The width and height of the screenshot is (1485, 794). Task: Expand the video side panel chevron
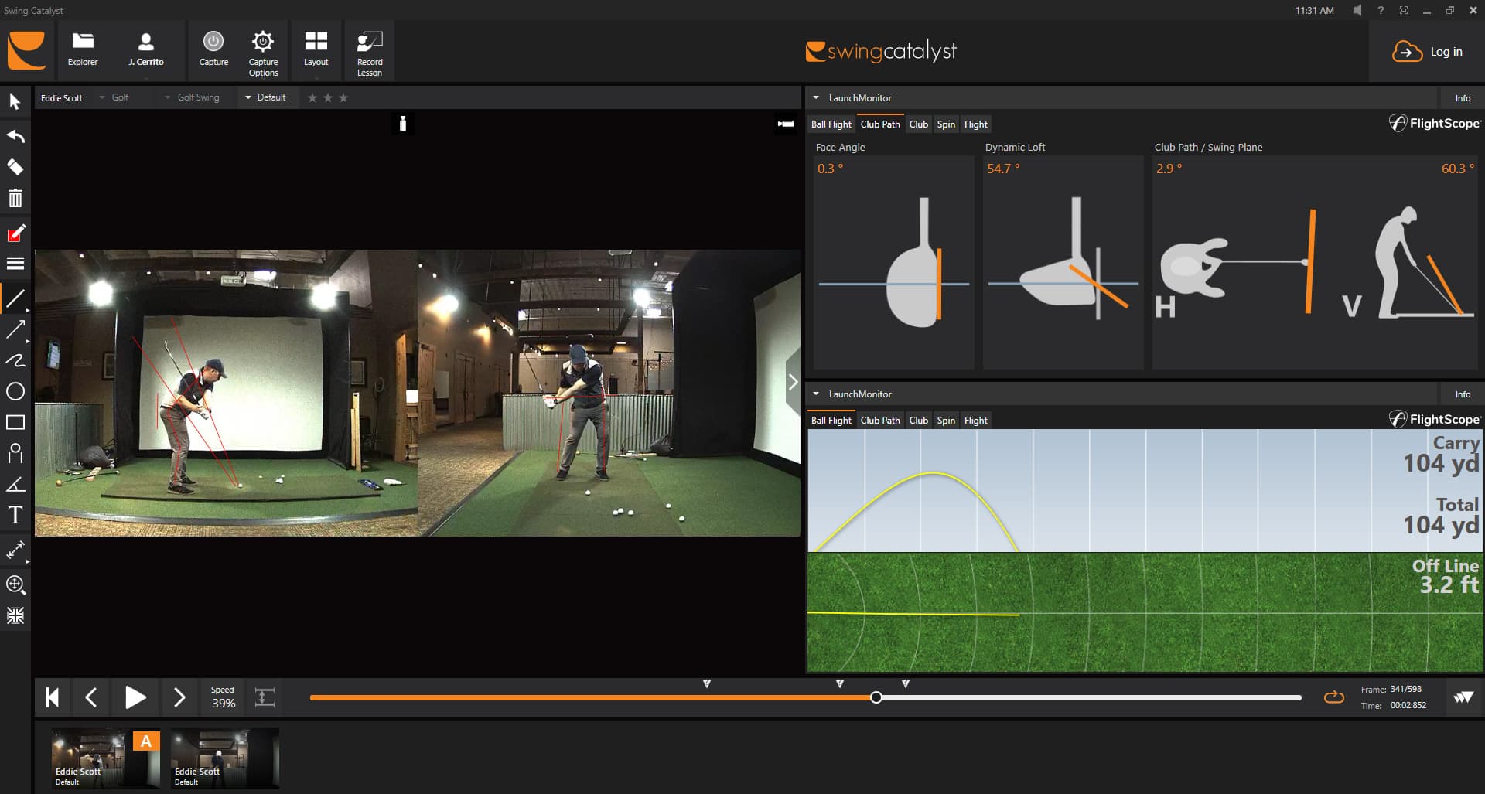[x=793, y=382]
